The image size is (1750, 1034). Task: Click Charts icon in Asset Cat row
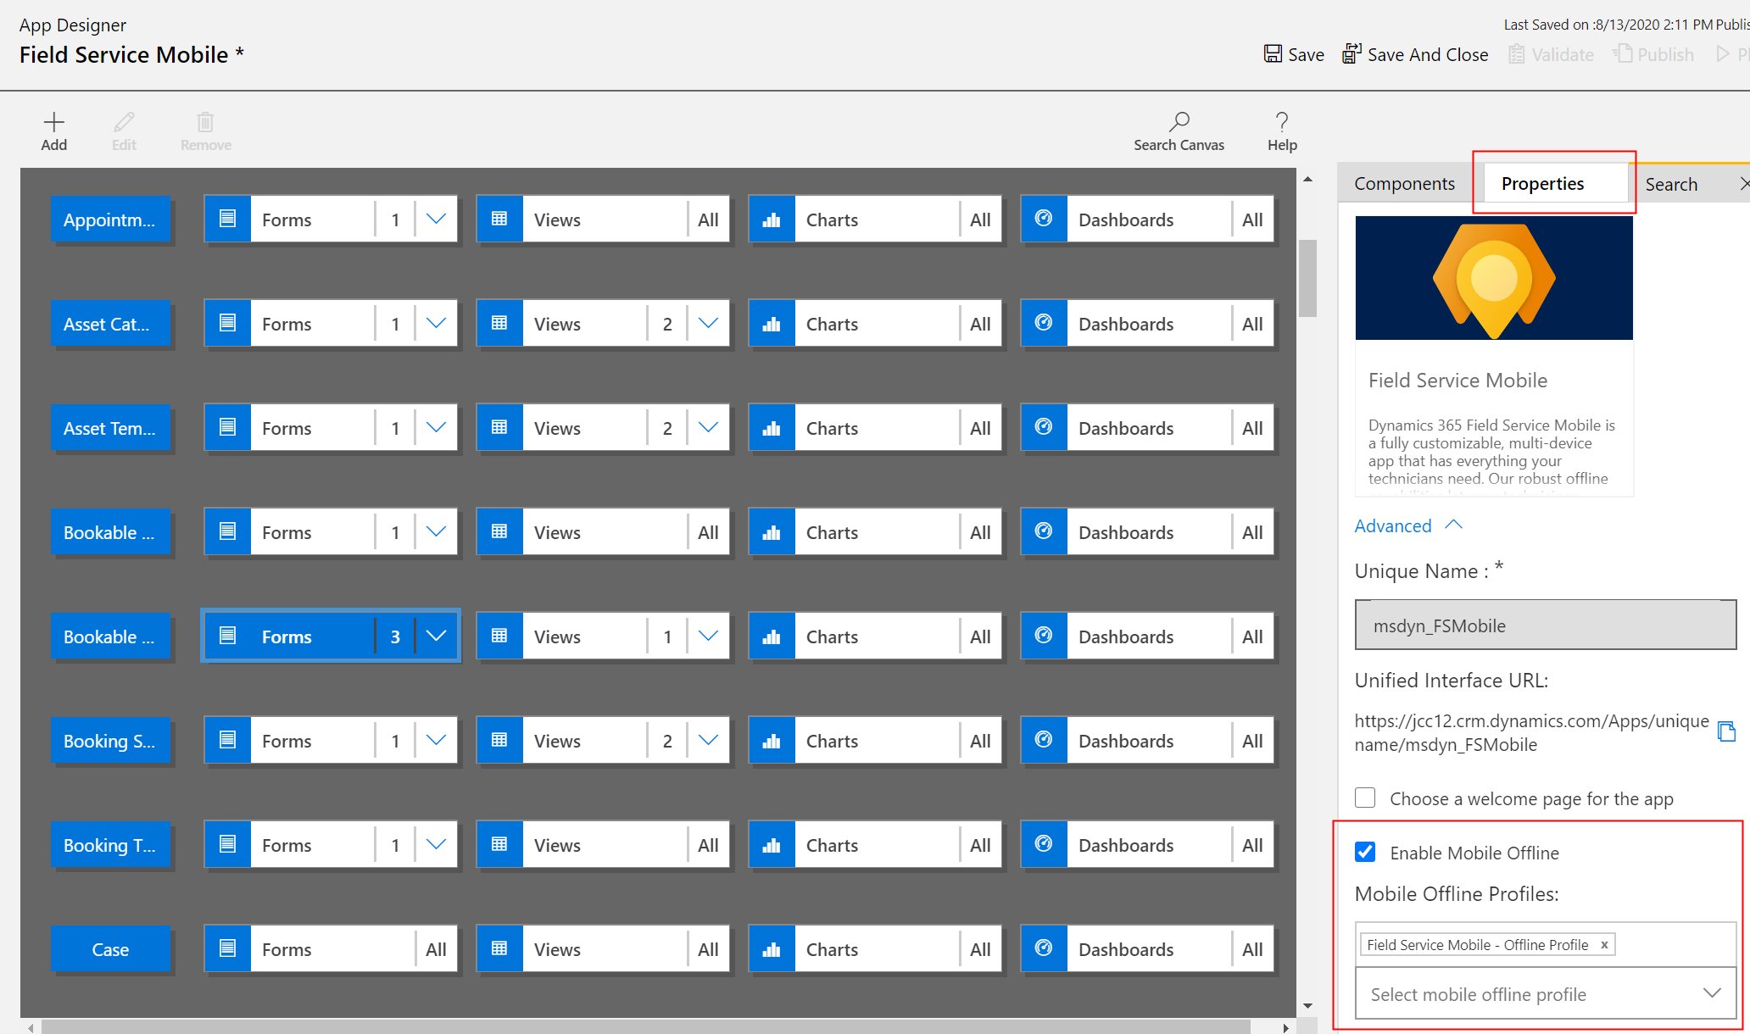click(772, 324)
